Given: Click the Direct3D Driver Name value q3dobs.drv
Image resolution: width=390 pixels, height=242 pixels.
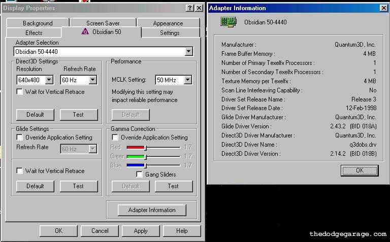Looking at the screenshot, I should point(363,145).
